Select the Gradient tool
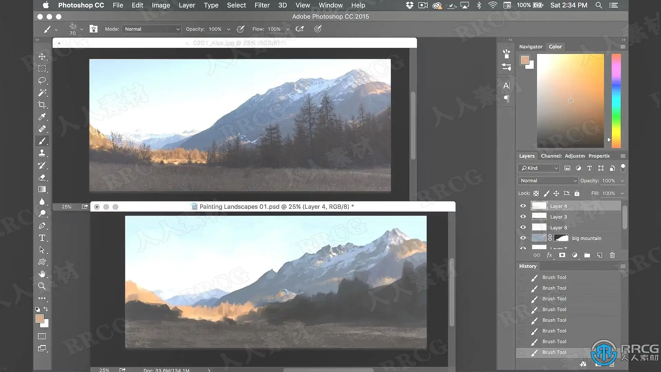 click(42, 189)
